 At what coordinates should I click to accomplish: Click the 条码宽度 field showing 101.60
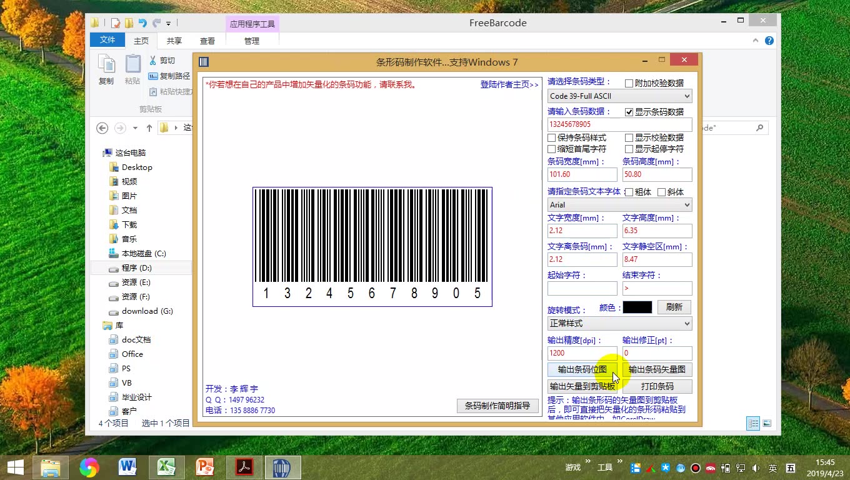click(x=582, y=174)
